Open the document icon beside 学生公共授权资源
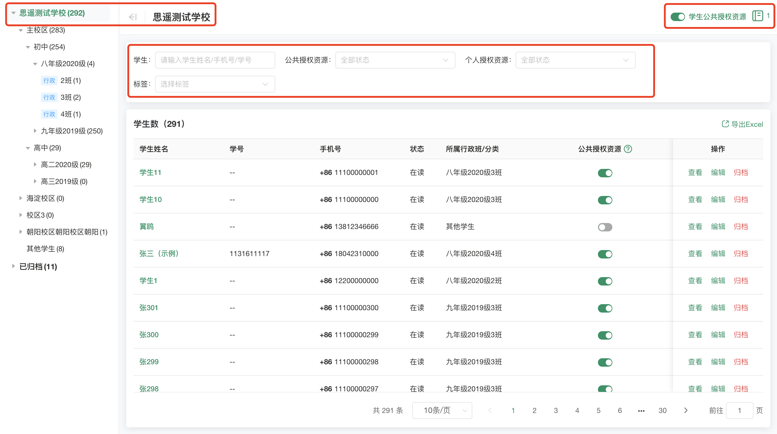The width and height of the screenshot is (777, 434). (757, 16)
